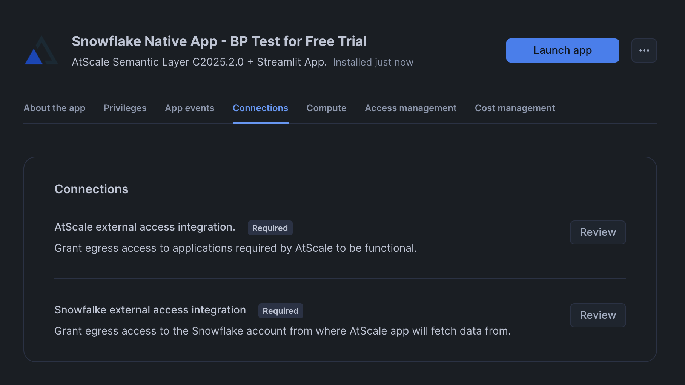Open the Cost management tab
Screen dimensions: 685x385
(515, 108)
